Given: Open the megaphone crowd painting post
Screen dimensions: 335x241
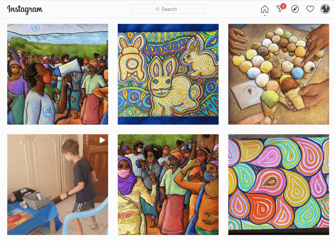Looking at the screenshot, I should pyautogui.click(x=58, y=74).
